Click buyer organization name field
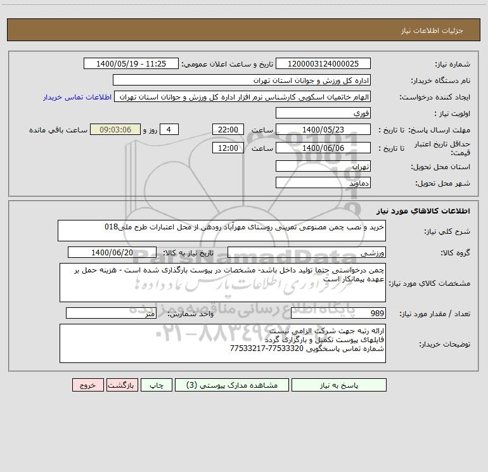Screen dimensions: 488x472 coord(241,80)
